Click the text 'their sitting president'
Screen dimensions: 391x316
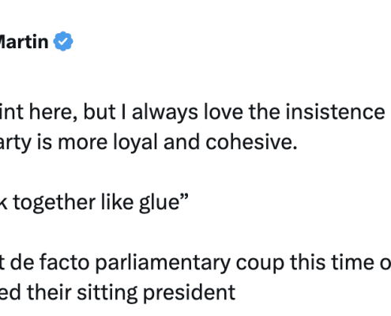pos(131,293)
